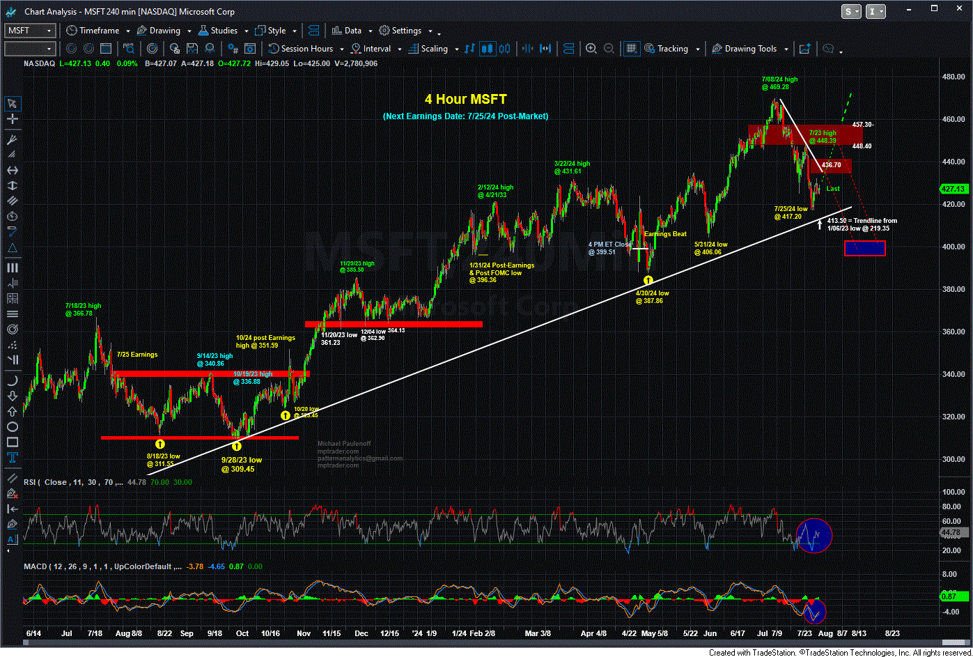Click the Zoom In magnifier icon
Screen dimensions: 973x657
tap(591, 49)
